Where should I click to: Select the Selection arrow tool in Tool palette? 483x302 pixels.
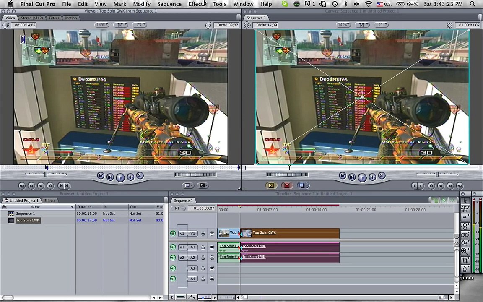pos(465,200)
